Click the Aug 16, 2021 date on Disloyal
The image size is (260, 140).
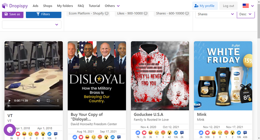[x=85, y=131]
